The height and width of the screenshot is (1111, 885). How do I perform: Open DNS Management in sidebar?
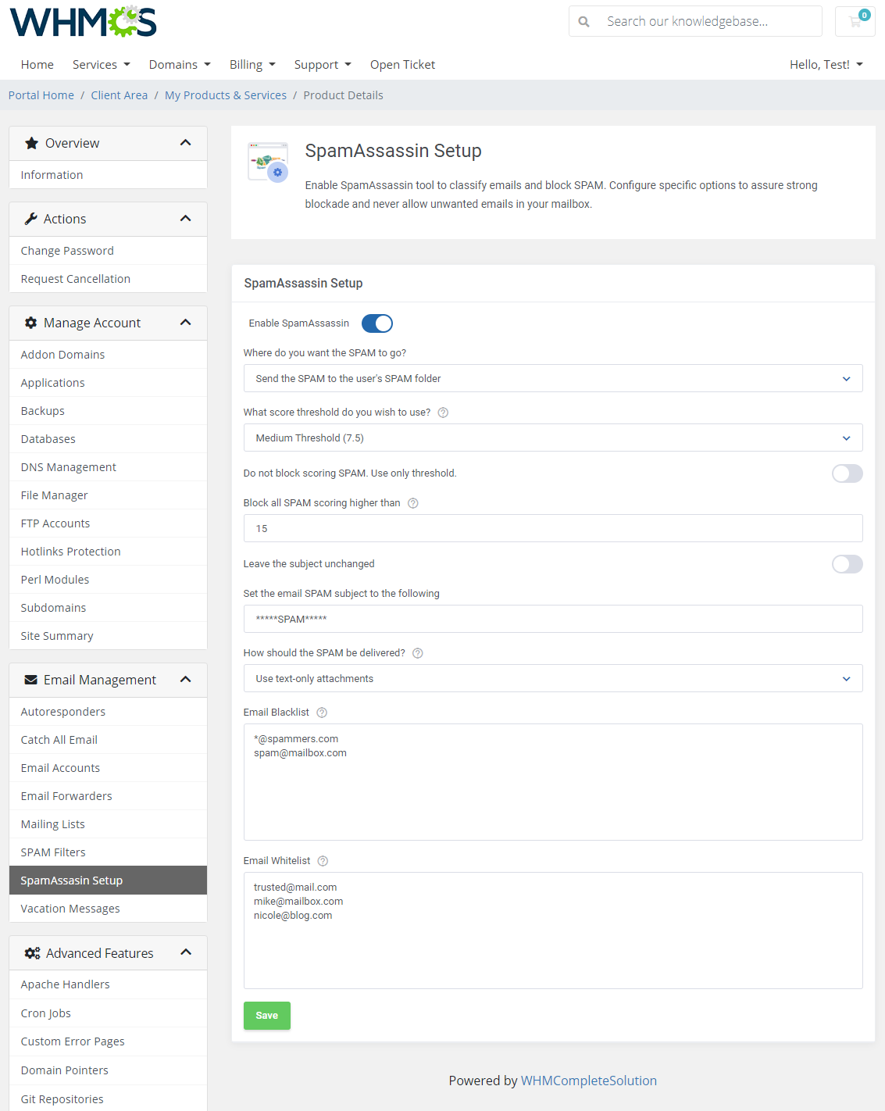pyautogui.click(x=108, y=467)
